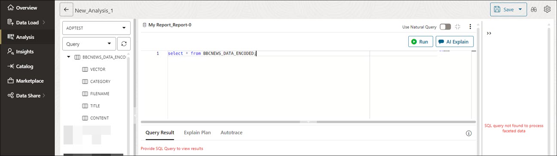Click the Data Load icon in sidebar
This screenshot has width=557, height=156.
[11, 22]
